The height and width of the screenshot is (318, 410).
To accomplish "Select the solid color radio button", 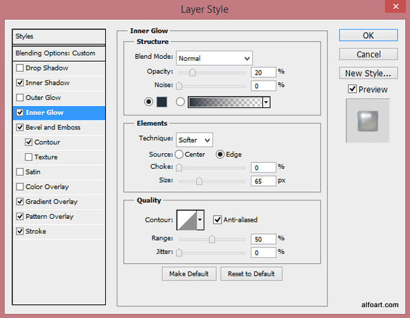I will pos(149,101).
